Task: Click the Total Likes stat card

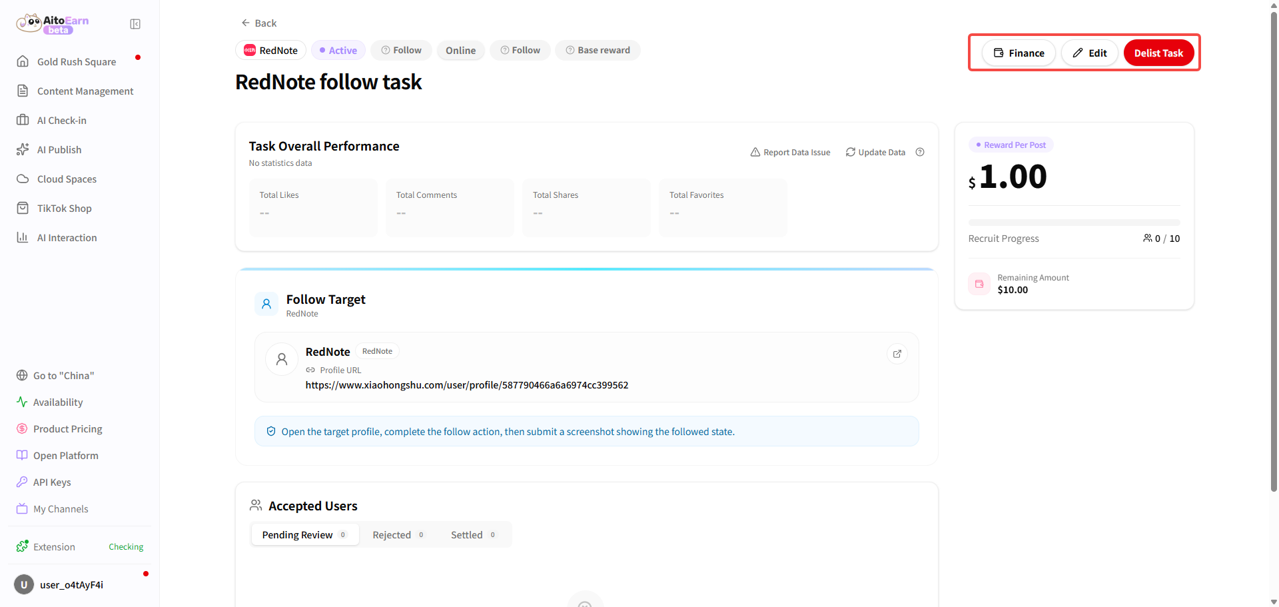Action: [x=313, y=207]
